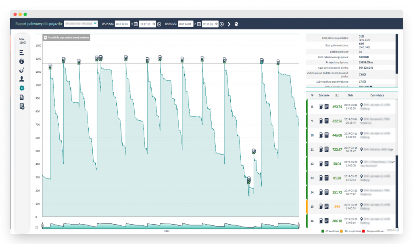Click the Nr column header
413x244 pixels.
(x=312, y=95)
